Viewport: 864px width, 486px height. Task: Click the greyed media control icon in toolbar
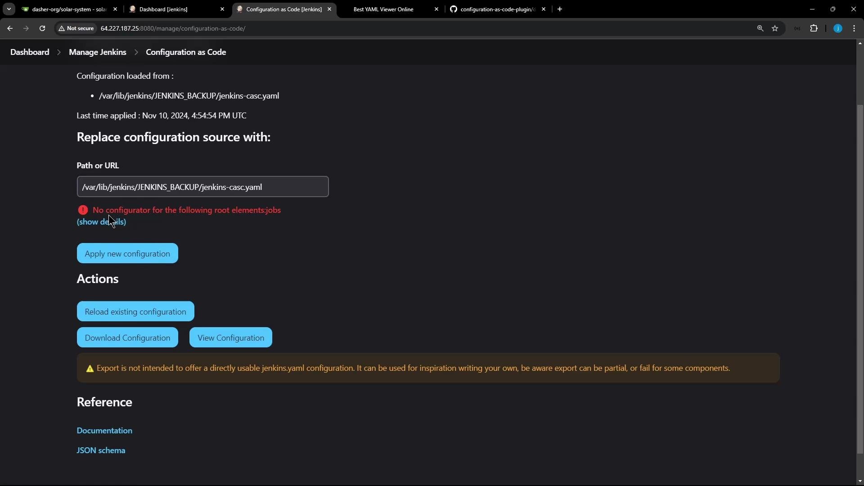pyautogui.click(x=797, y=28)
